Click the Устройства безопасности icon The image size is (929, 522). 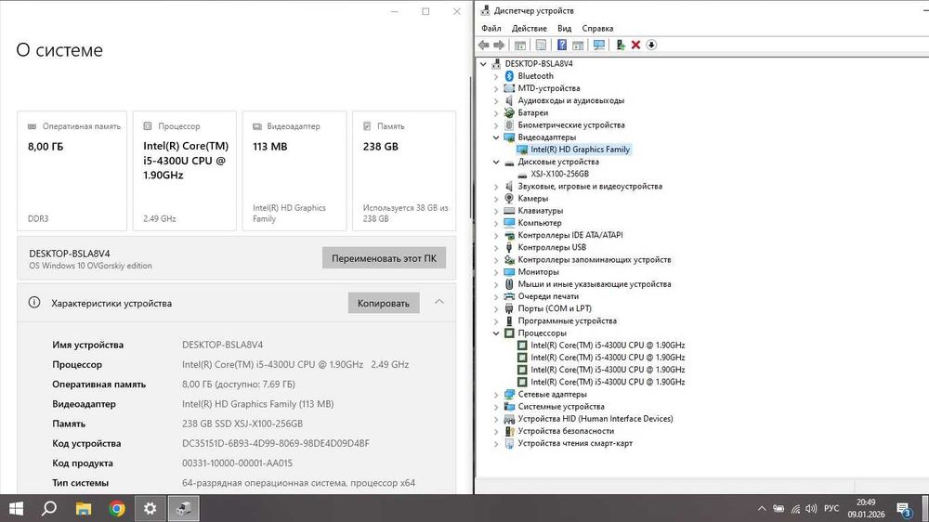[509, 431]
